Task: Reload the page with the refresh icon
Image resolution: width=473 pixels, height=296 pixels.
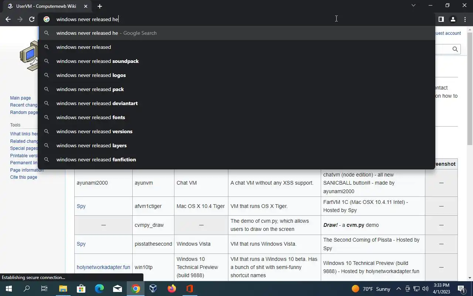Action: [32, 19]
